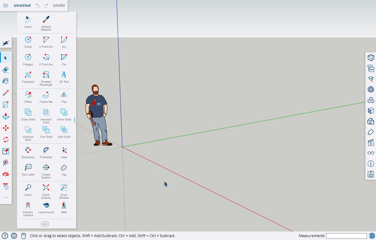Open the Components panel

coord(371,100)
